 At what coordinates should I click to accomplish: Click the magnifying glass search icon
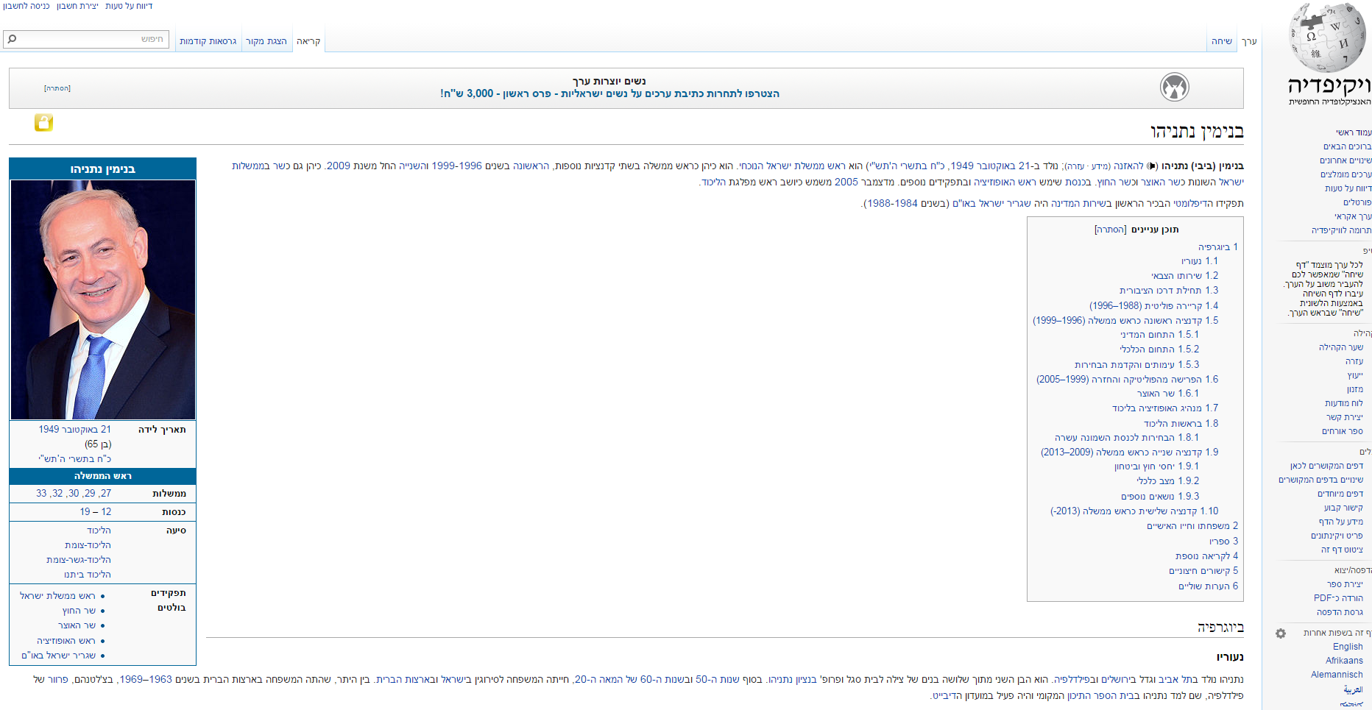12,39
